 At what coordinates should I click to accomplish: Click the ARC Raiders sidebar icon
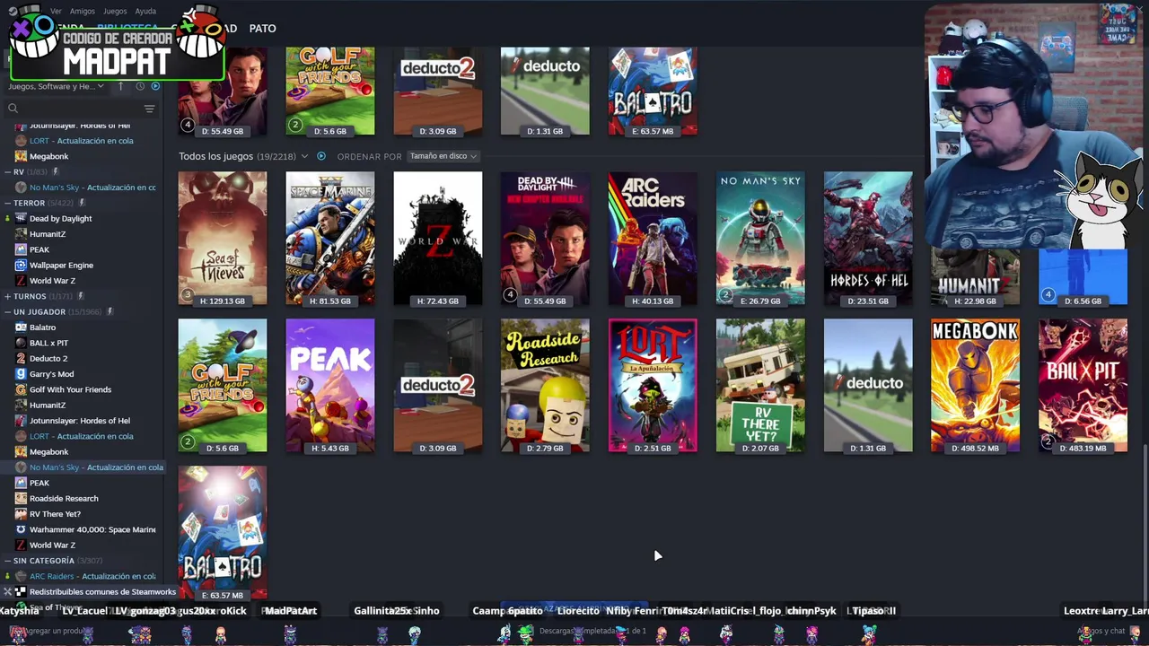click(21, 576)
